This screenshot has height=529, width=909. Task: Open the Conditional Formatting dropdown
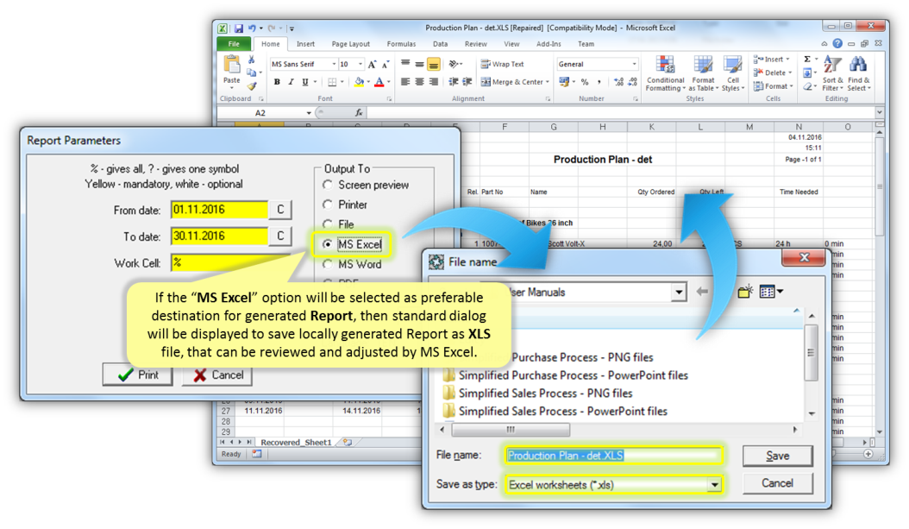666,73
